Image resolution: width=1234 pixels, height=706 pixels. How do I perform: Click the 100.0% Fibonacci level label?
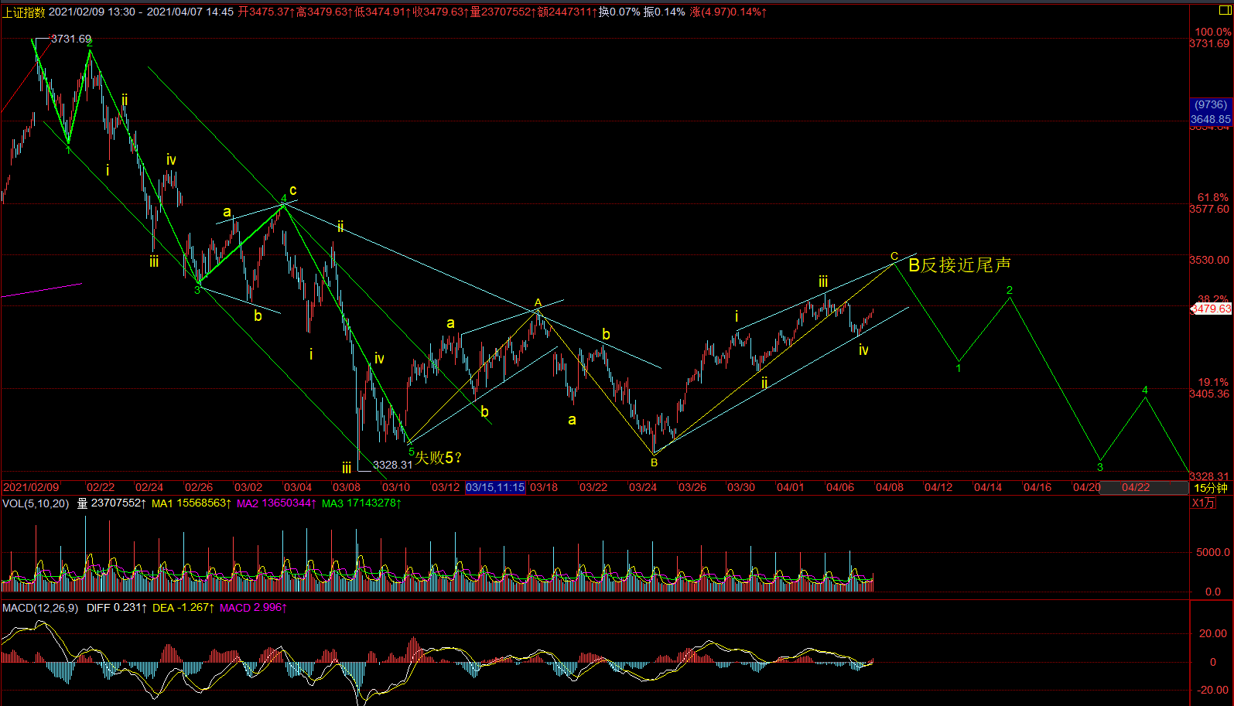tap(1212, 32)
